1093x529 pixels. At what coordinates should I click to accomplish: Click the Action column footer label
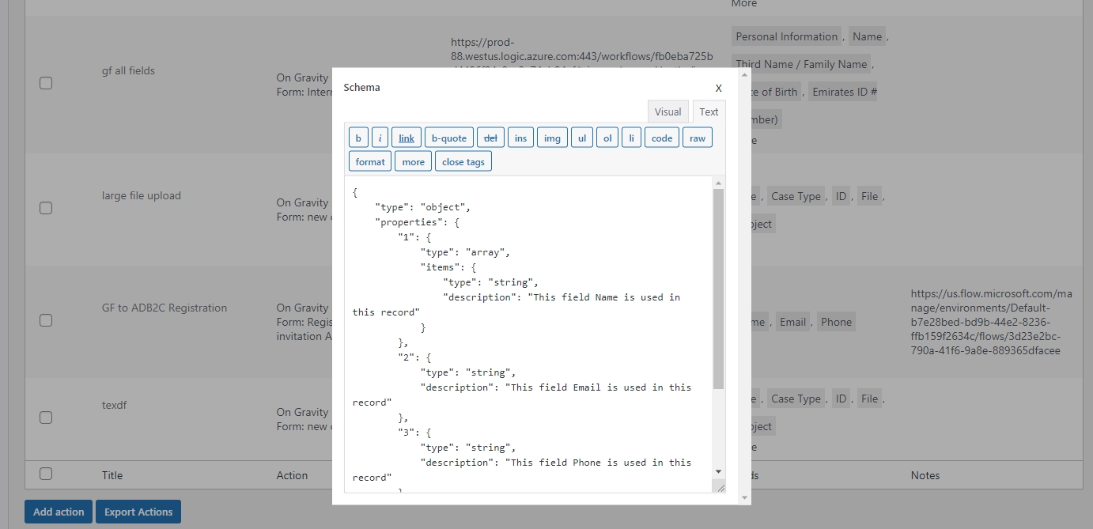click(x=292, y=475)
